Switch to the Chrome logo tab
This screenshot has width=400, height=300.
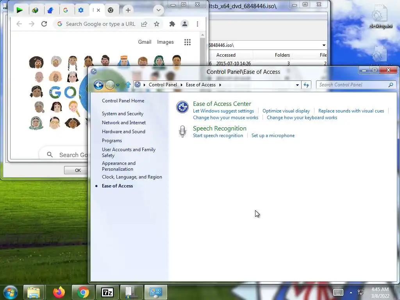point(111,10)
